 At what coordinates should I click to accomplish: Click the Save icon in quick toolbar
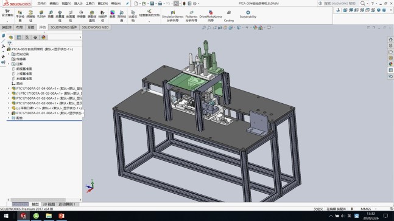tap(152, 4)
